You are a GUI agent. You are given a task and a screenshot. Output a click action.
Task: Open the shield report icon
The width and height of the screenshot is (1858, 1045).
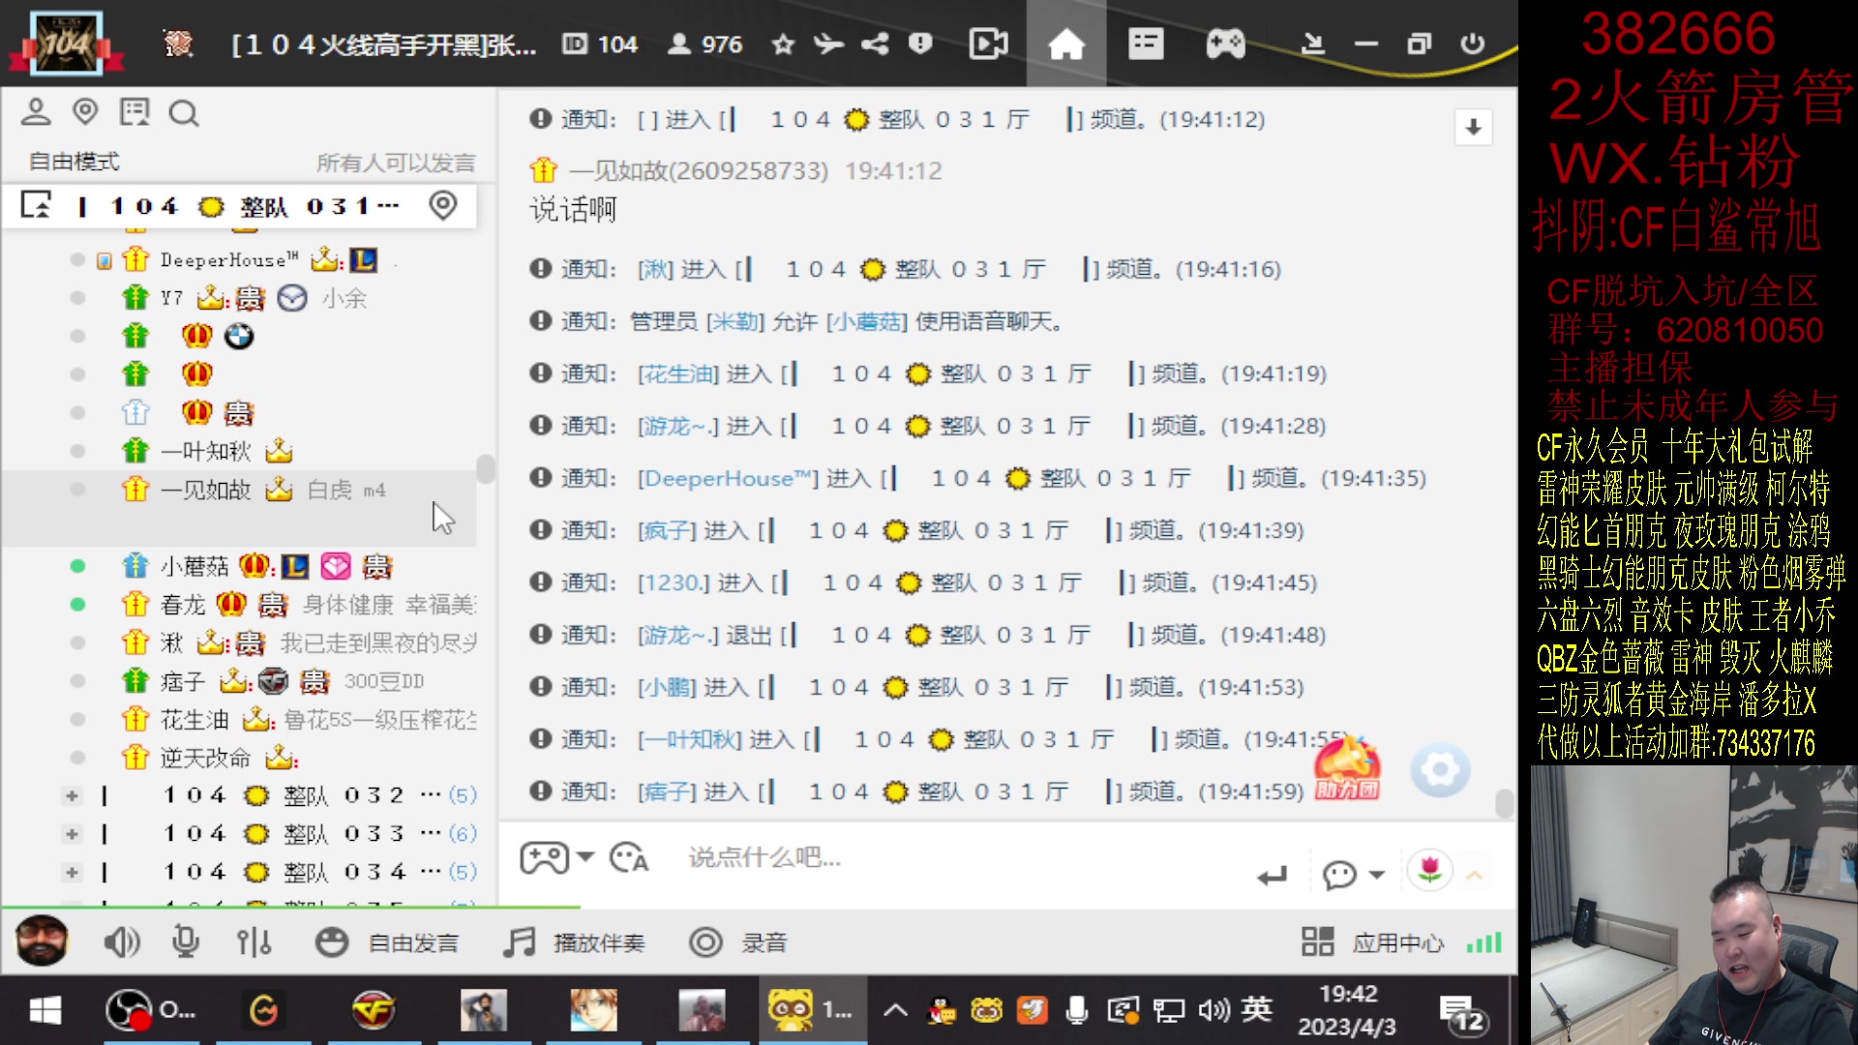[x=920, y=44]
